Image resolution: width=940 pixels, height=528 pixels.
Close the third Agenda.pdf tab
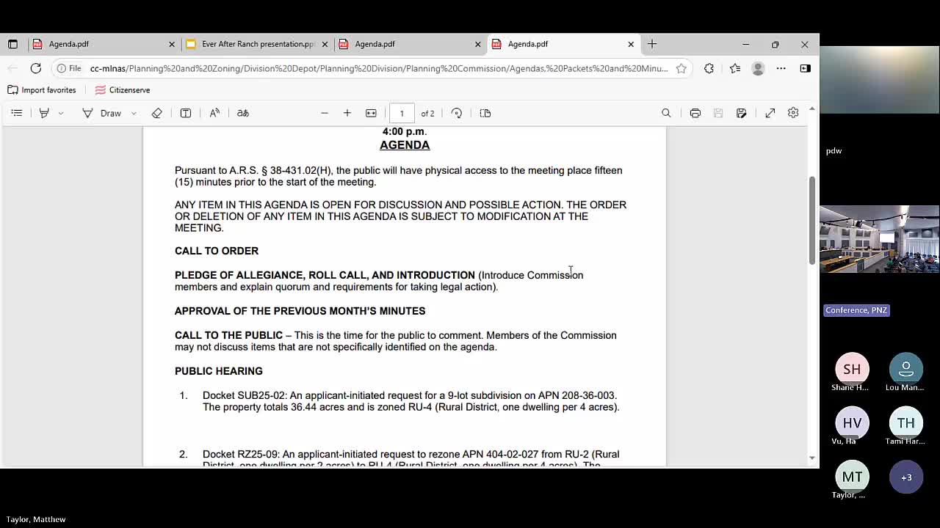pyautogui.click(x=478, y=44)
